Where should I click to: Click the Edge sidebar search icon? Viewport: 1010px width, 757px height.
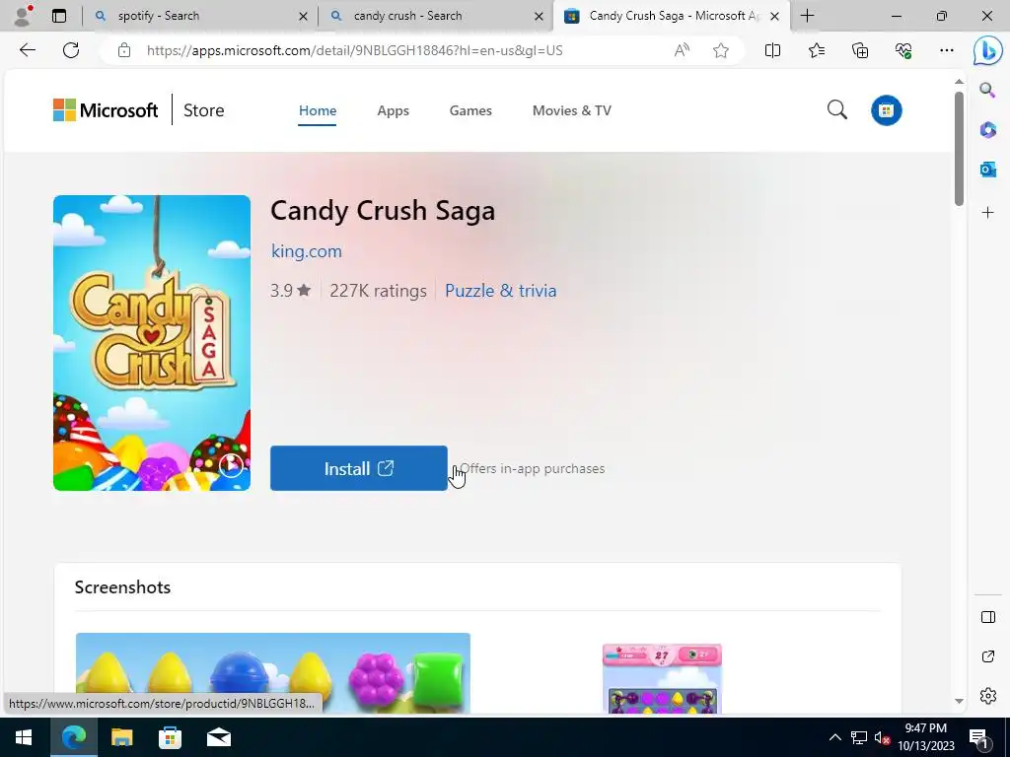coord(987,90)
